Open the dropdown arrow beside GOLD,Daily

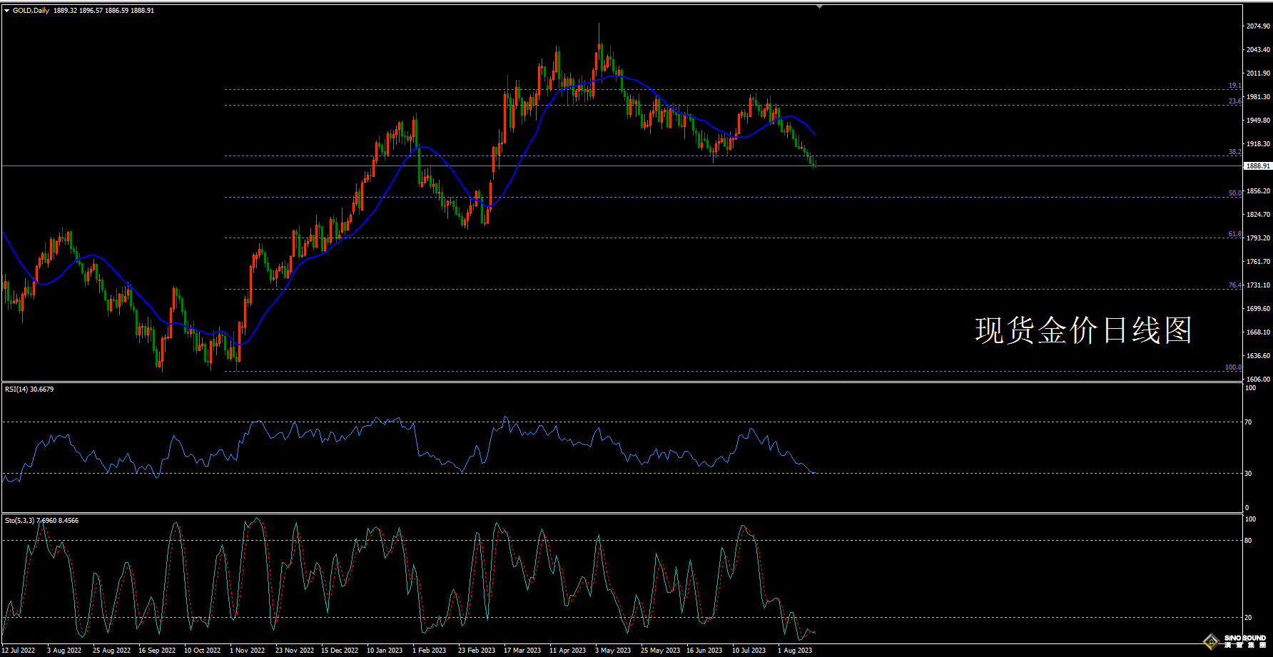coord(7,11)
